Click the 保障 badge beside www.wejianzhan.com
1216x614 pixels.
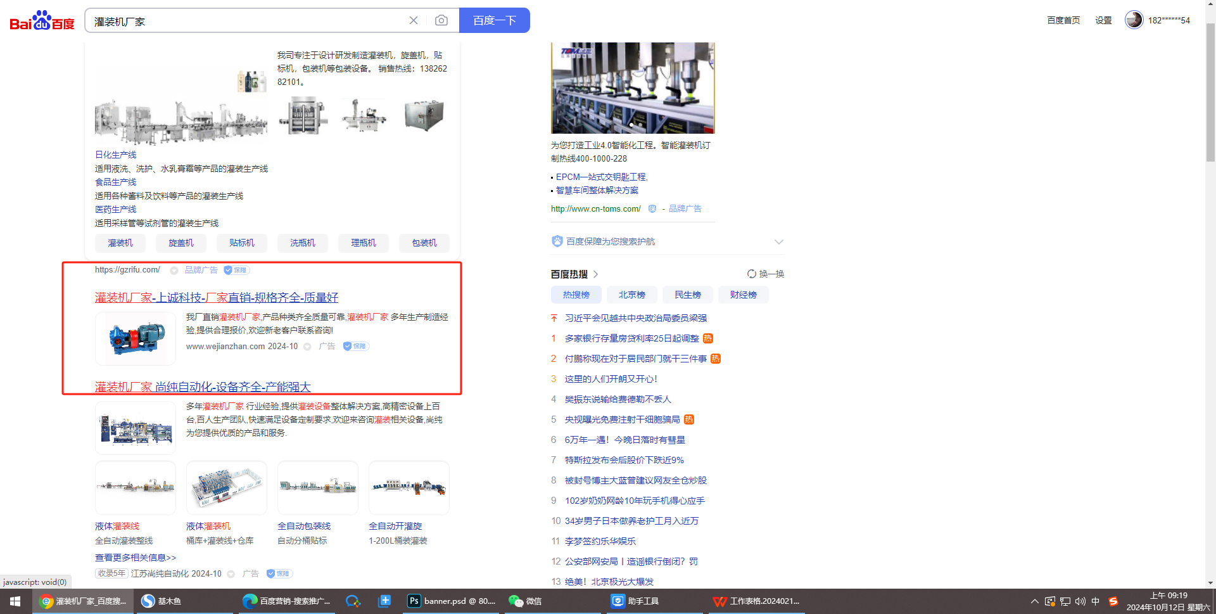point(356,346)
